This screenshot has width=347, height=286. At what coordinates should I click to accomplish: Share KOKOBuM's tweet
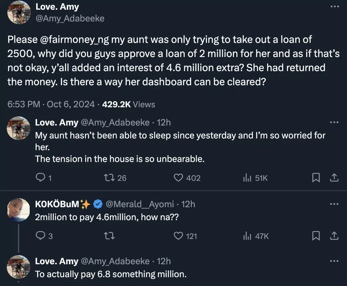[334, 236]
